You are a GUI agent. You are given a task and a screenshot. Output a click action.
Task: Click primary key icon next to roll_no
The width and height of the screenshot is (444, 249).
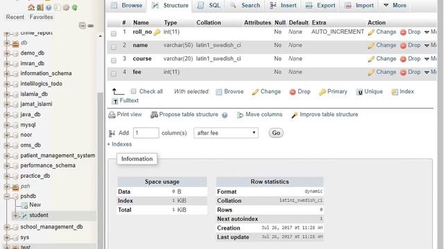[157, 33]
